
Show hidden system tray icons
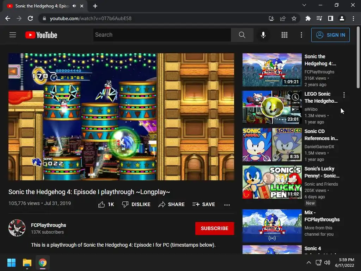309,263
